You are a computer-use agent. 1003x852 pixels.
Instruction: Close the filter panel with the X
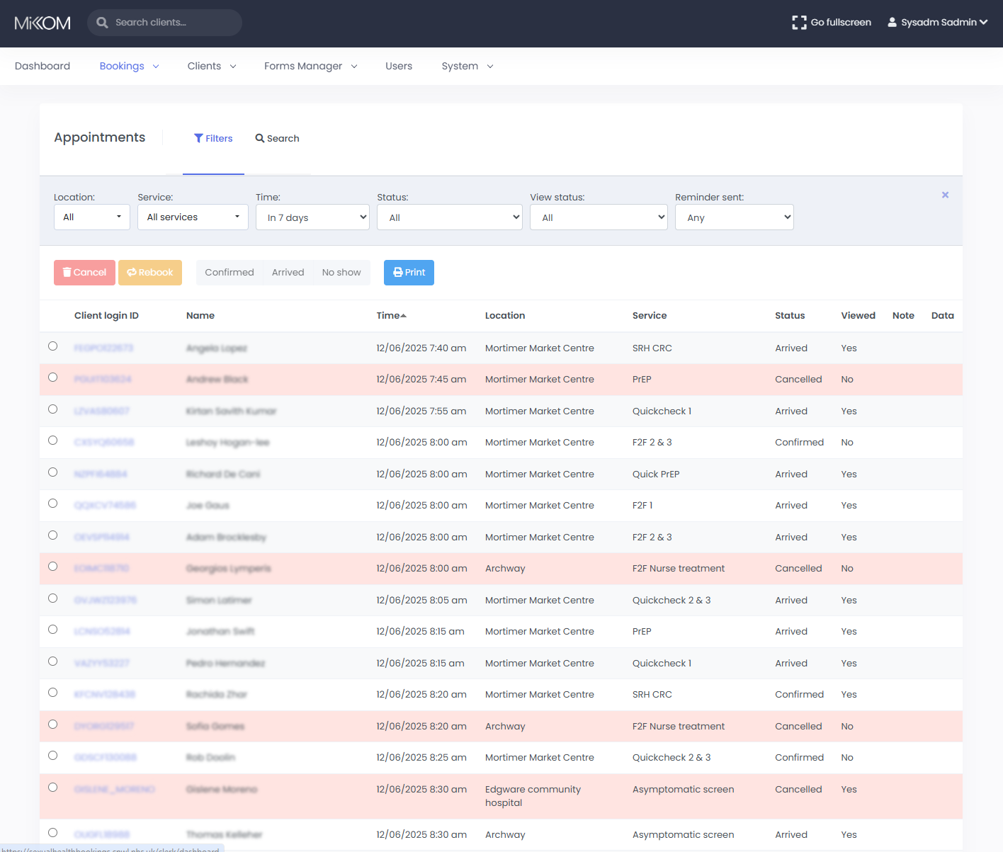tap(945, 195)
